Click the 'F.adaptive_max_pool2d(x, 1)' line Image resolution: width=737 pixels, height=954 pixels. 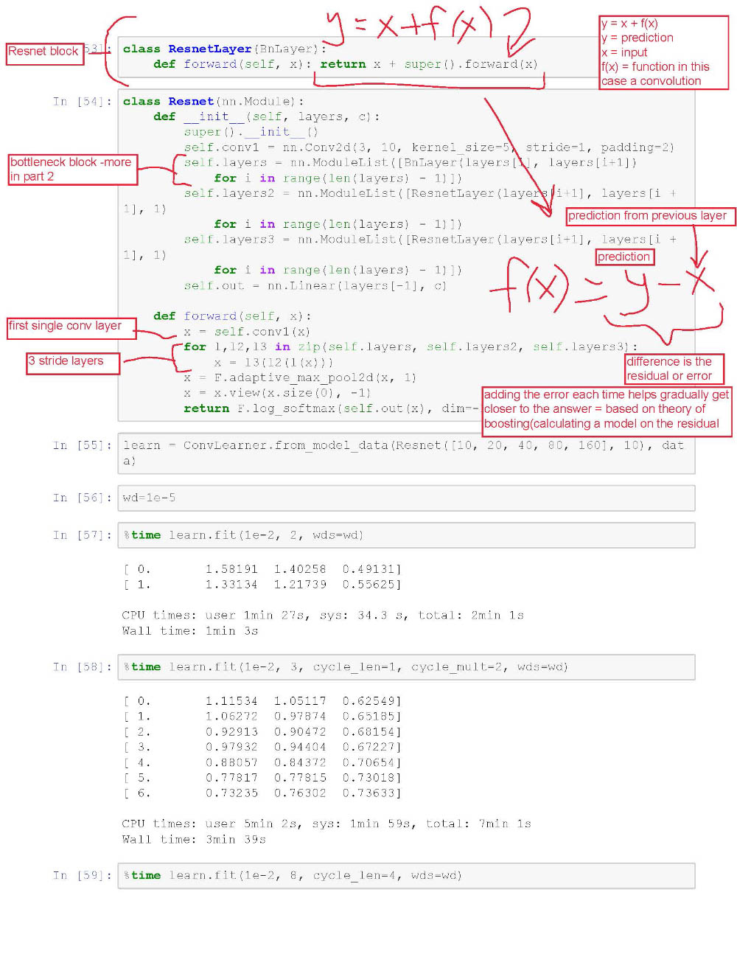tap(300, 377)
